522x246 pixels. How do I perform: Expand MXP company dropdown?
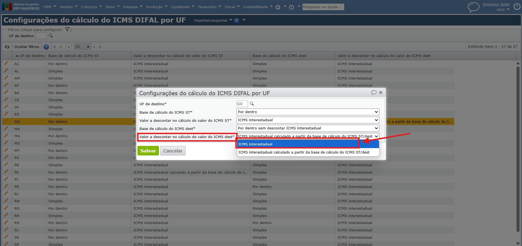(503, 10)
